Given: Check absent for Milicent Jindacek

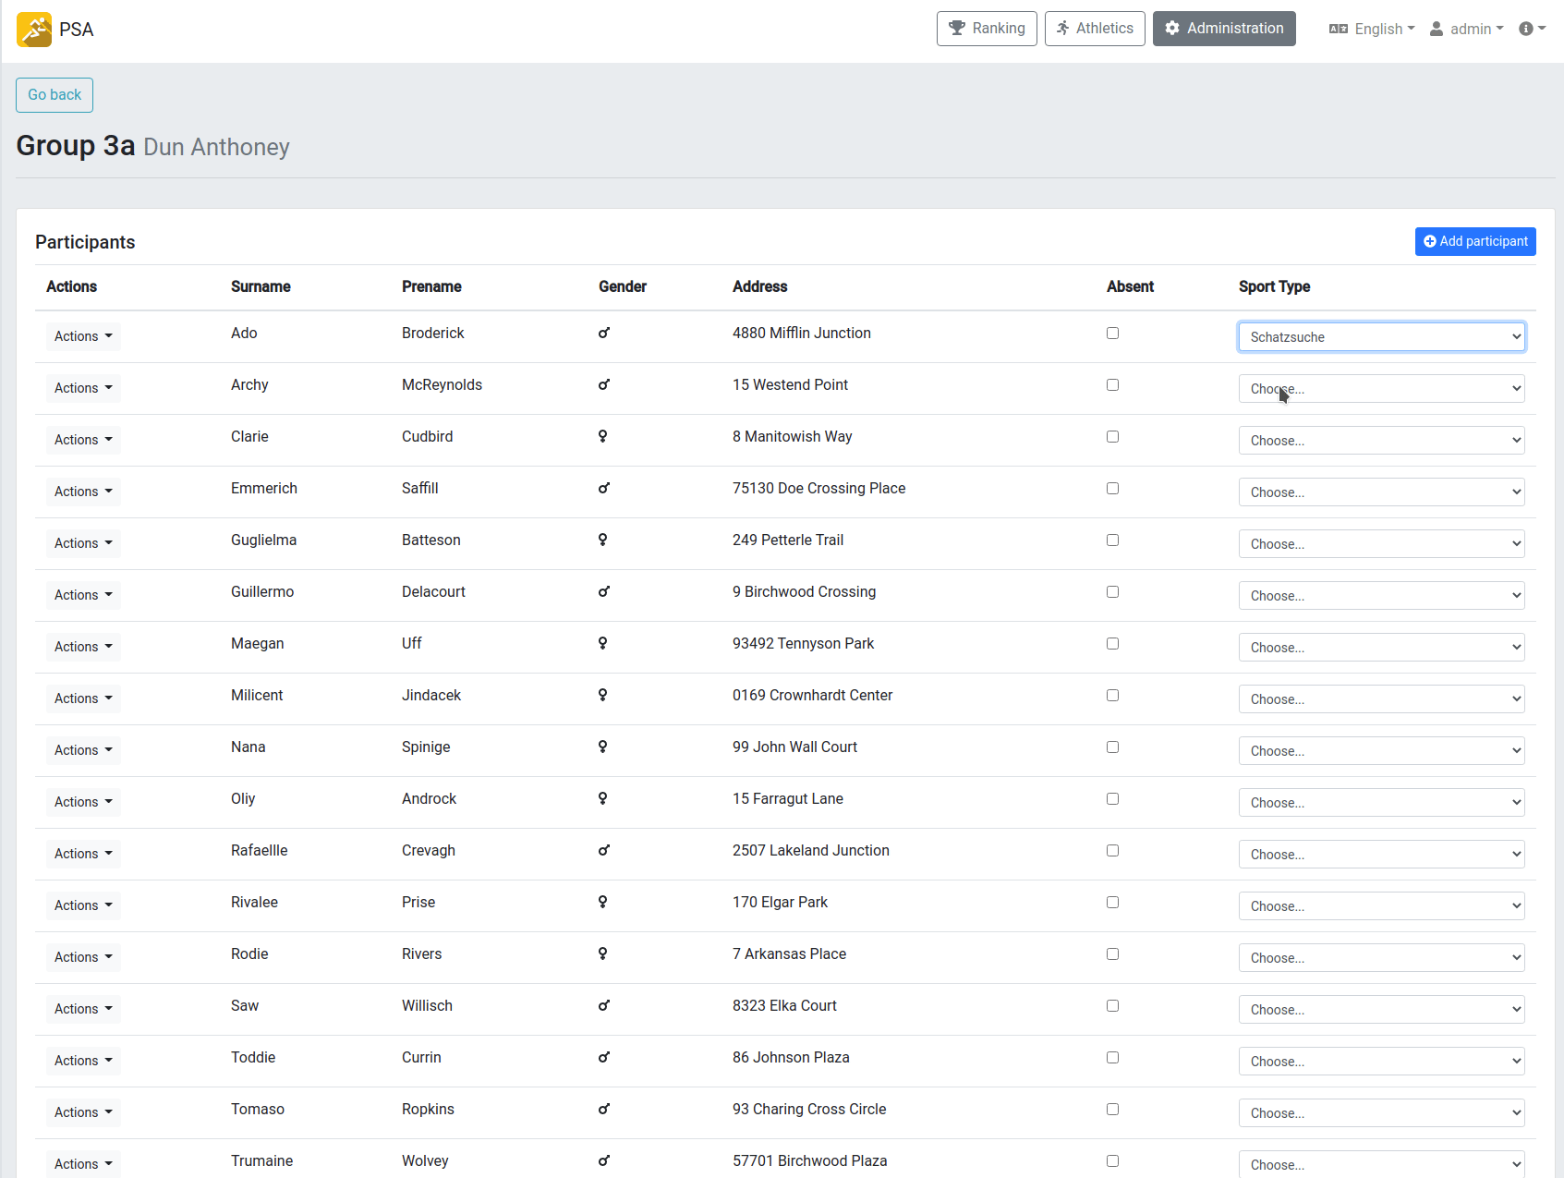Looking at the screenshot, I should [1112, 696].
